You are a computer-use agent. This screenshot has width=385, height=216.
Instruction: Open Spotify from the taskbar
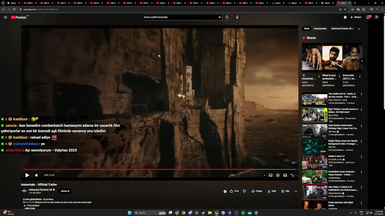coord(243,213)
